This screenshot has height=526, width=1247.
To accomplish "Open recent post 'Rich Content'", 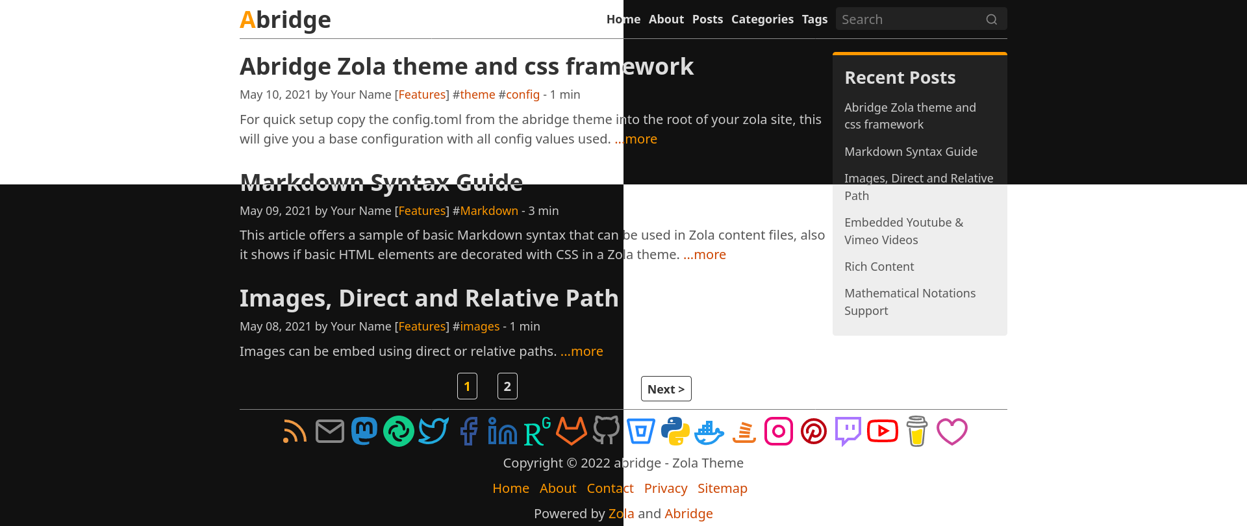I will (x=879, y=267).
